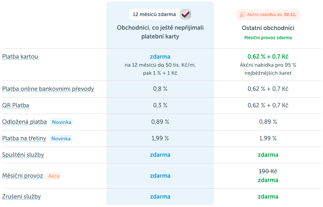Click the orange Akce badge
This screenshot has height=207, width=323.
(x=54, y=176)
